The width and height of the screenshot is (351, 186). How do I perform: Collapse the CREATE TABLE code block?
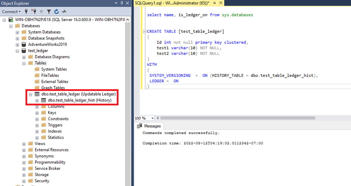(145, 31)
